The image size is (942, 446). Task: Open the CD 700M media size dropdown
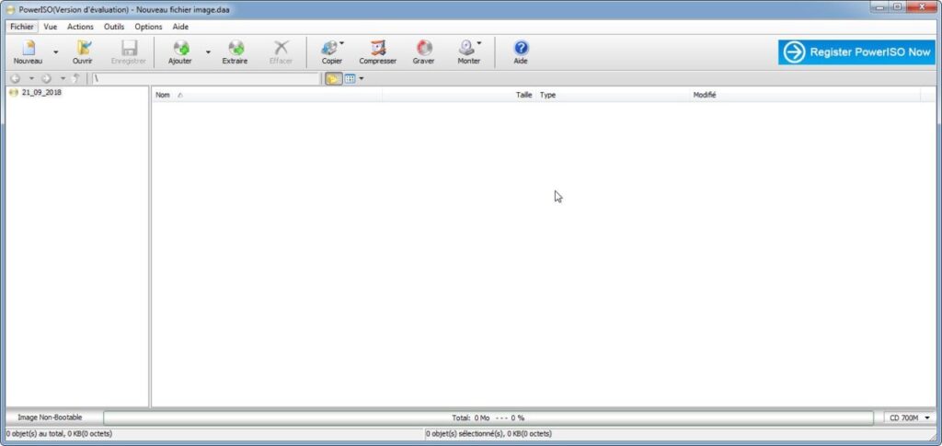pyautogui.click(x=910, y=417)
